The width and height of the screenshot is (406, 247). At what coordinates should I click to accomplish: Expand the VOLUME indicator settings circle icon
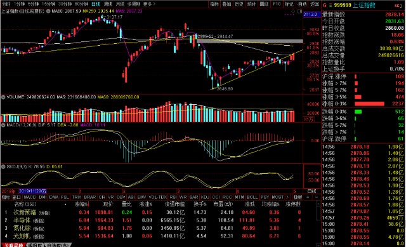3,97
